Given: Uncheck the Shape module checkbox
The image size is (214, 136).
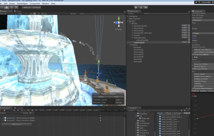Looking at the screenshot, I should point(193,33).
